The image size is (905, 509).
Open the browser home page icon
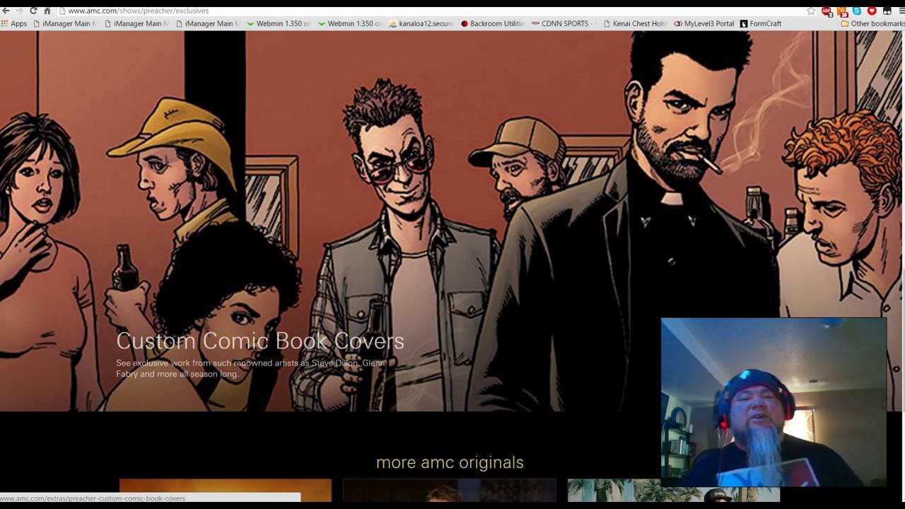pyautogui.click(x=47, y=11)
